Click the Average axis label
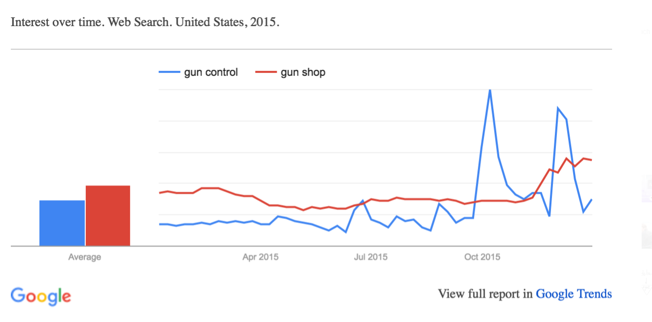The height and width of the screenshot is (322, 652). tap(85, 257)
